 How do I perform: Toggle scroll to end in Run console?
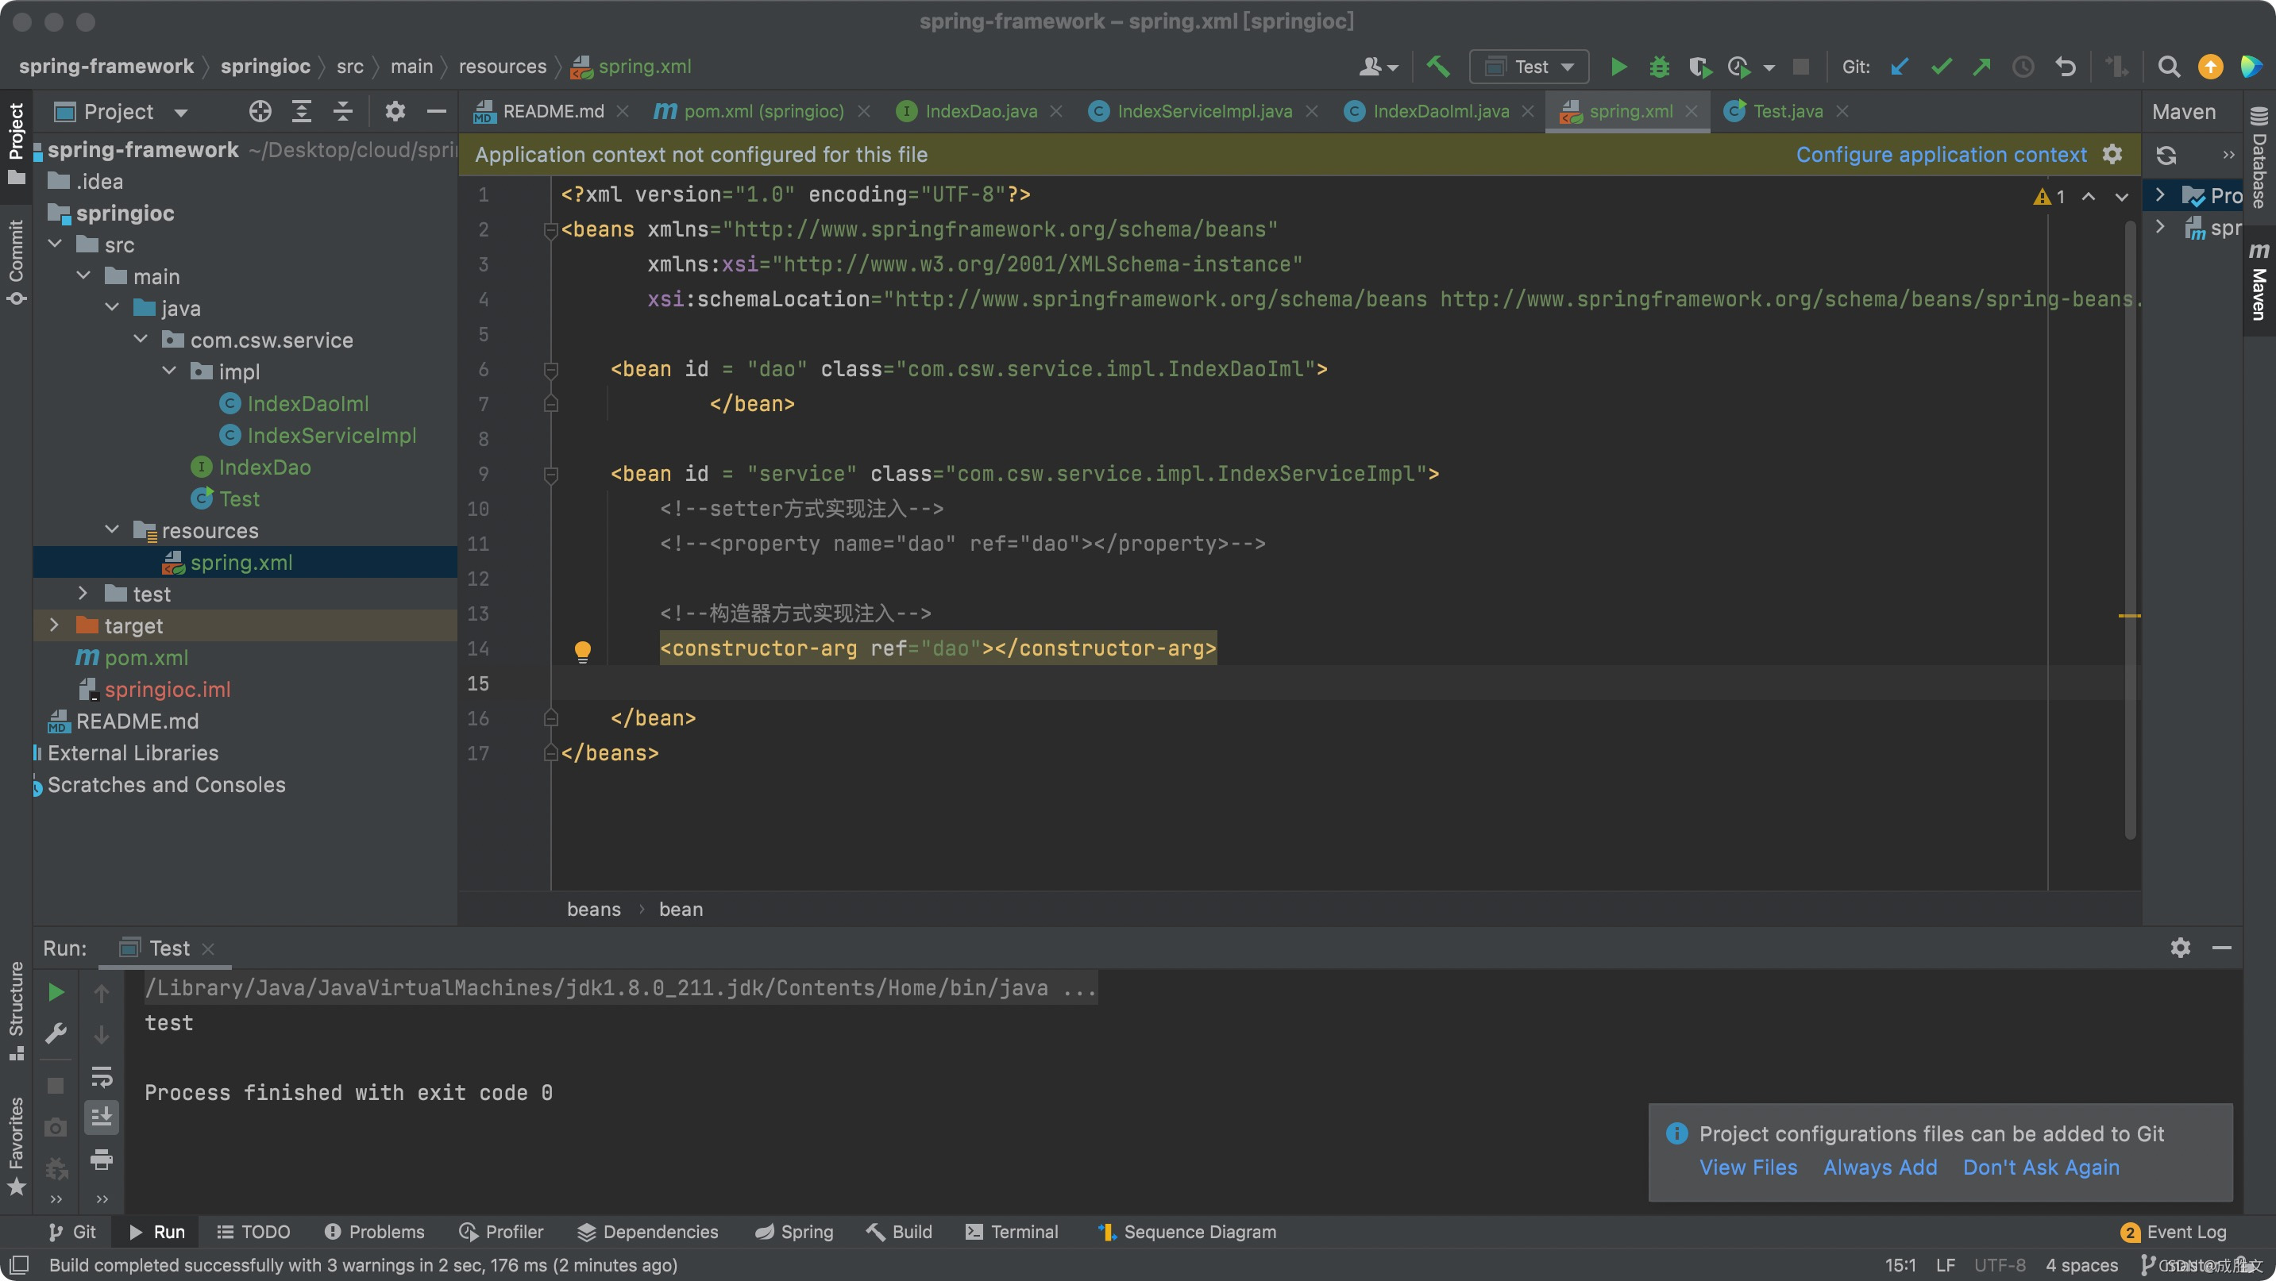tap(102, 1117)
